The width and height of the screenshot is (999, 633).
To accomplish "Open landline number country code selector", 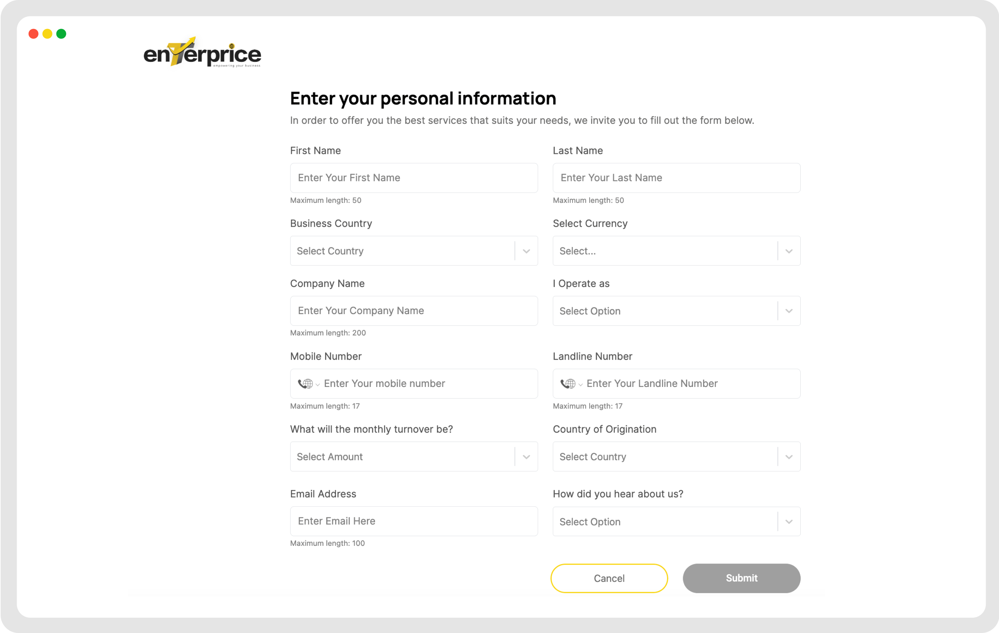I will point(571,384).
